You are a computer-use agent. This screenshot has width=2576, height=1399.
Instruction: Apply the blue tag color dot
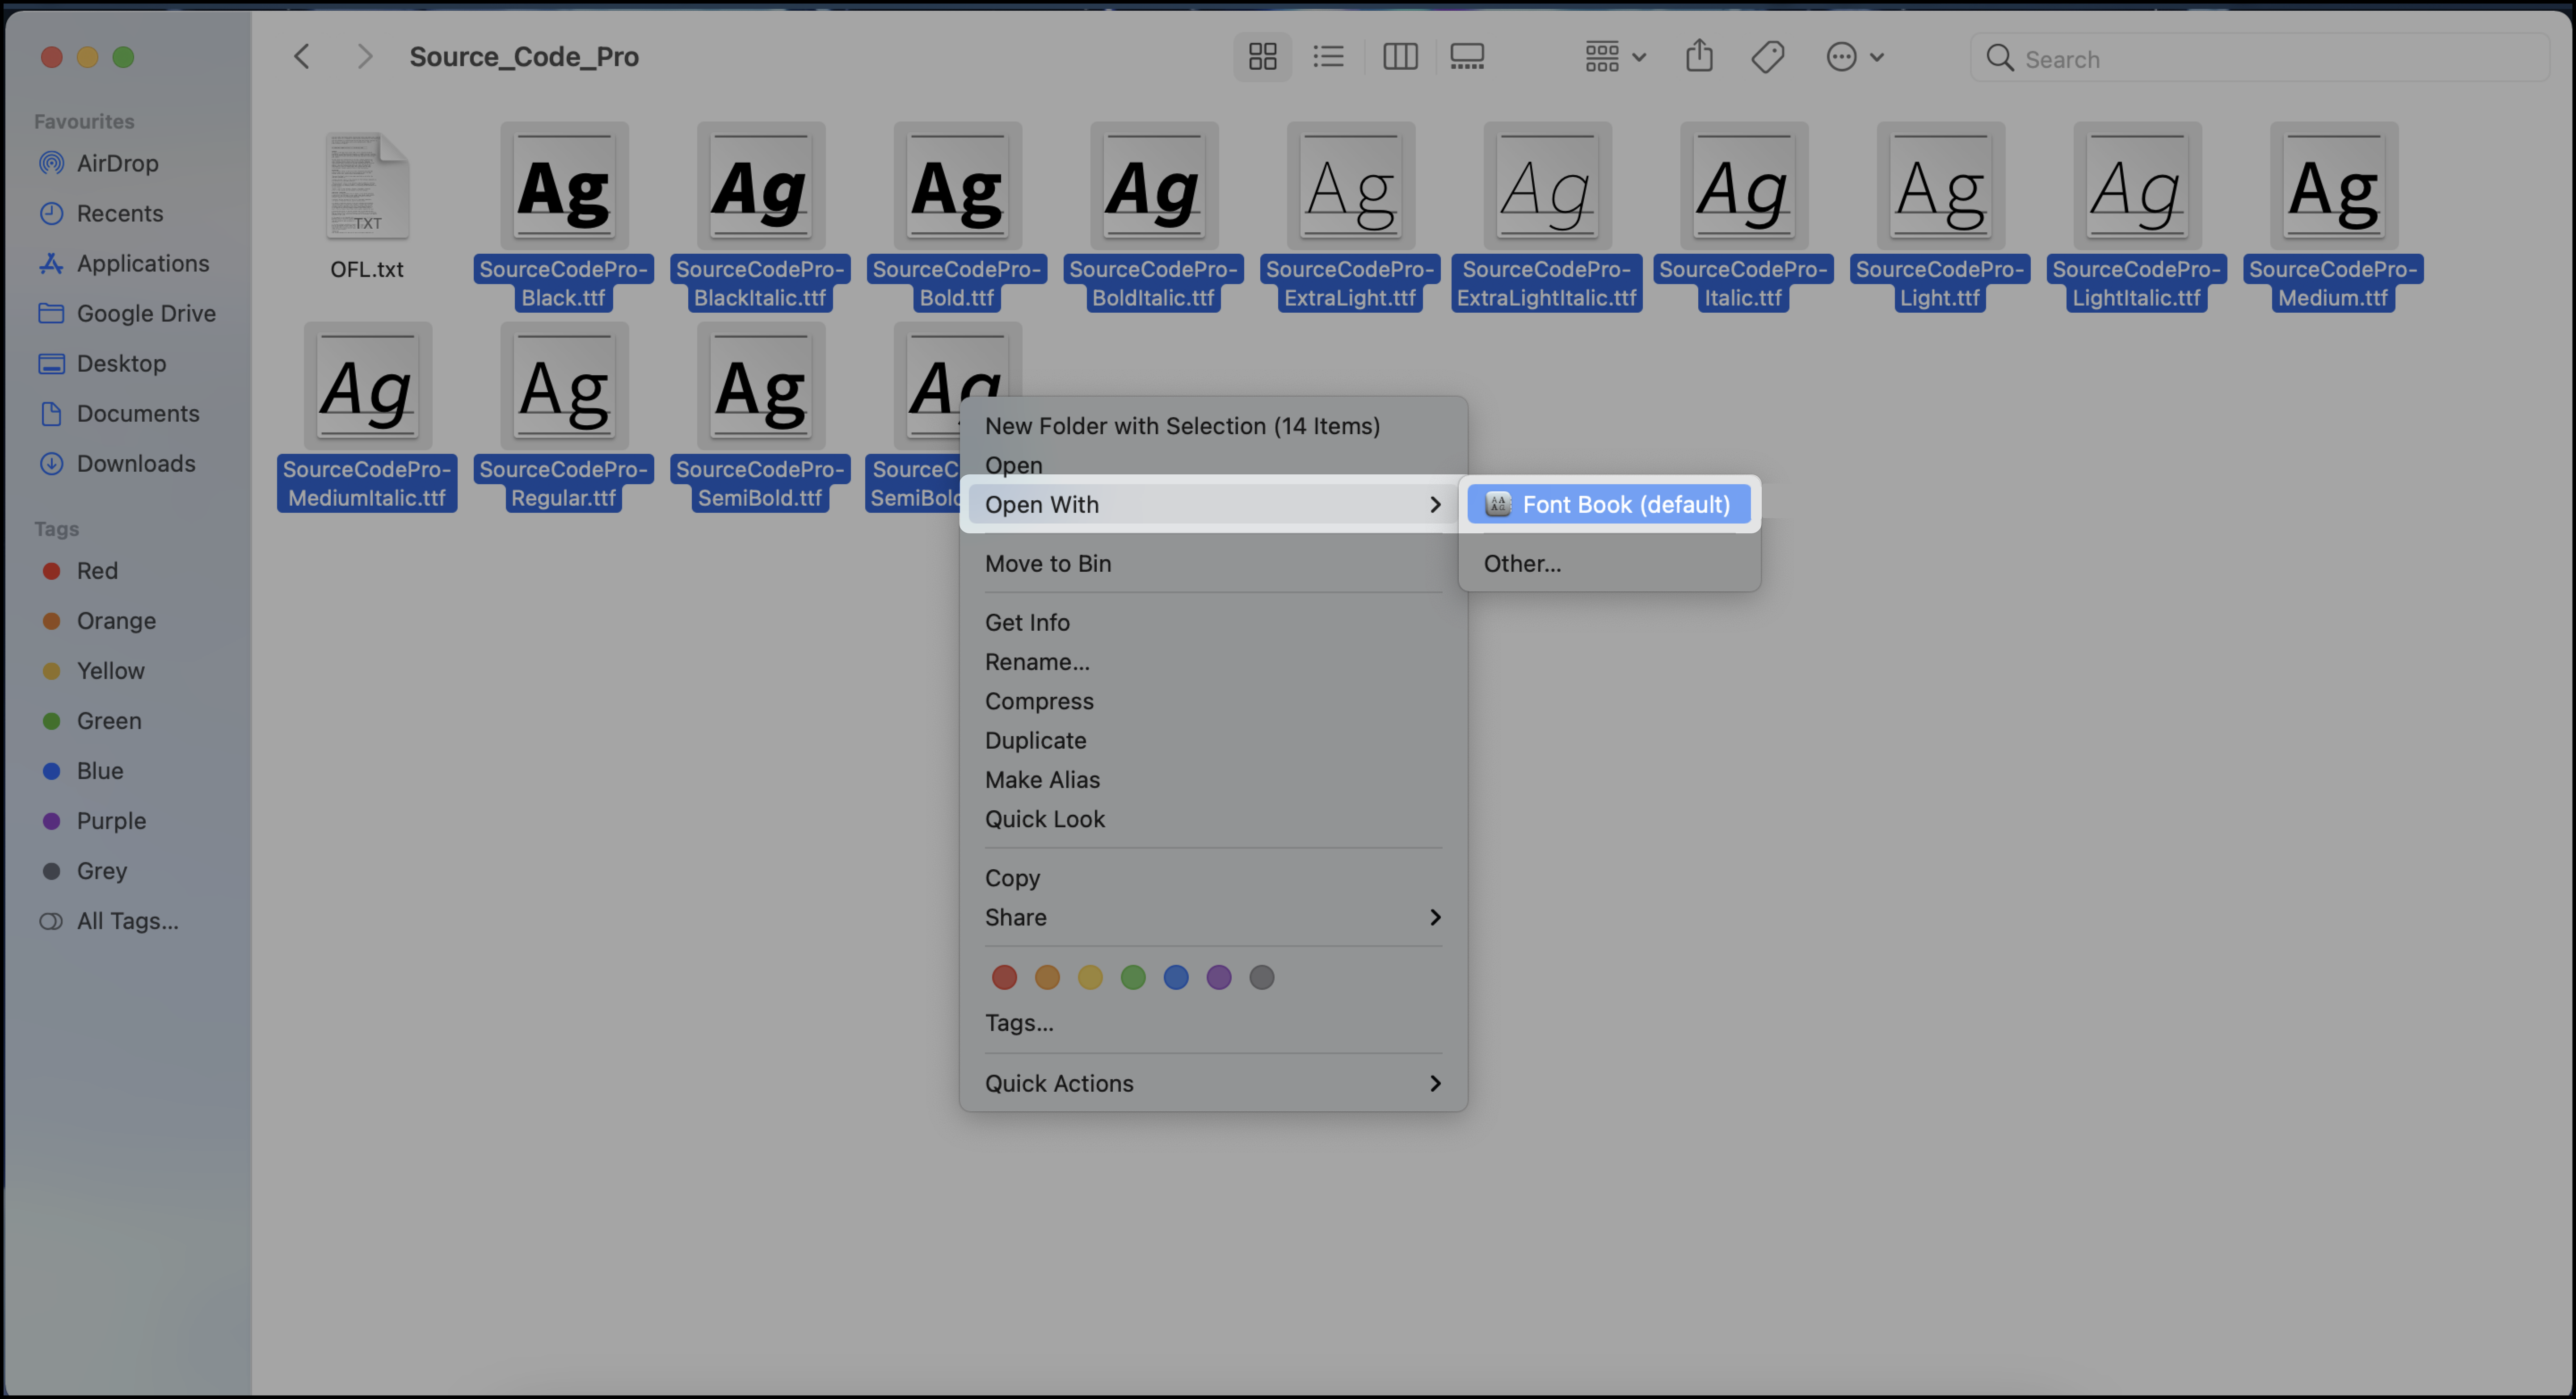(1176, 977)
